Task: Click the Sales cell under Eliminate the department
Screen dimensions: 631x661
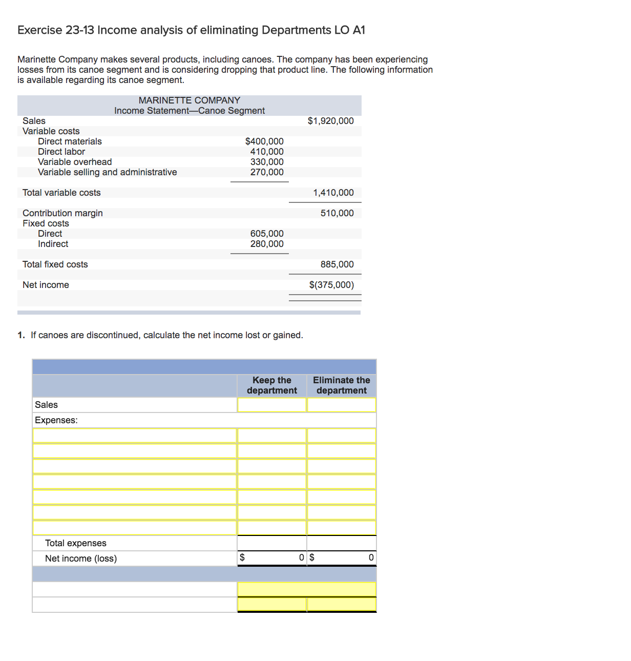Action: pyautogui.click(x=342, y=405)
